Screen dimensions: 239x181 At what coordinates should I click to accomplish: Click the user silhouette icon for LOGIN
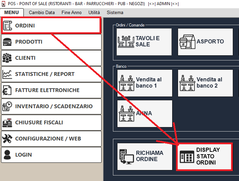tap(7, 155)
